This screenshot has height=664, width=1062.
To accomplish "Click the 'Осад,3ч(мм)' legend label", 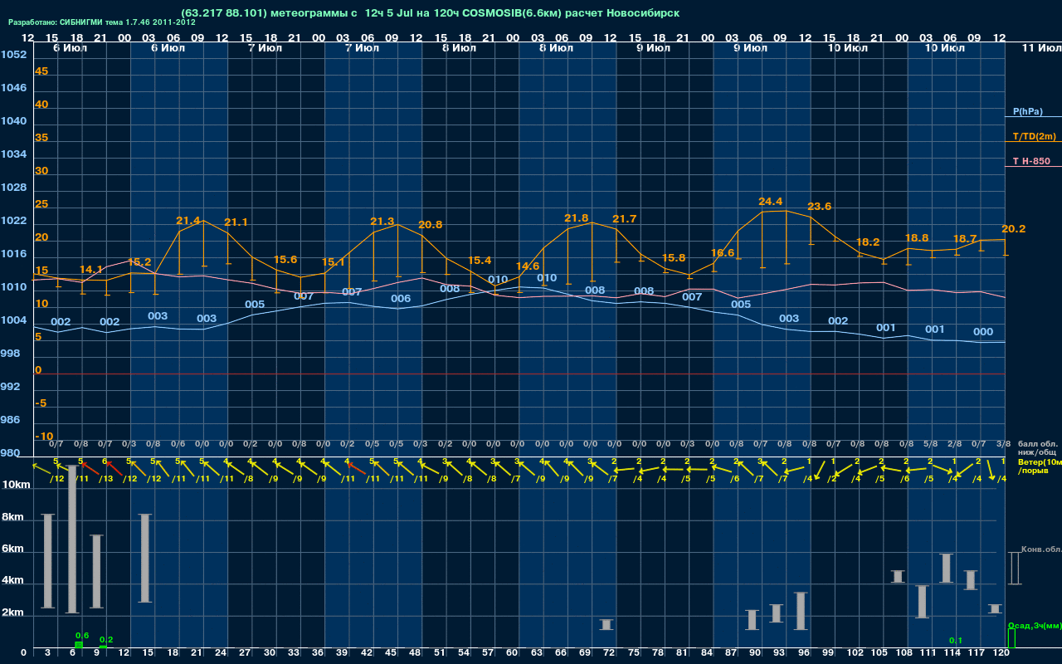I will pyautogui.click(x=1035, y=625).
